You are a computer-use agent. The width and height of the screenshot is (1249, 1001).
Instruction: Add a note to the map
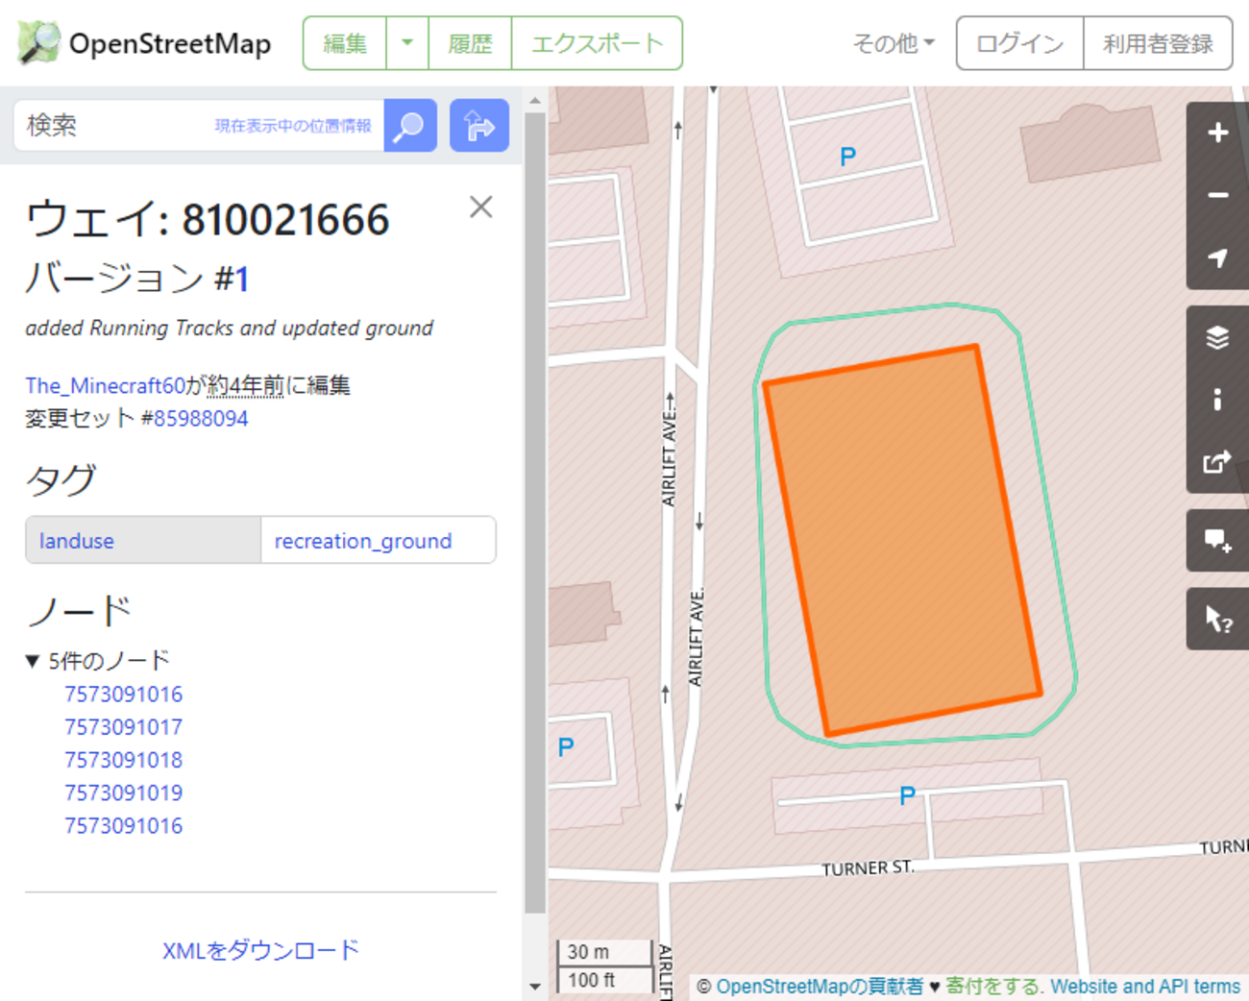tap(1216, 541)
